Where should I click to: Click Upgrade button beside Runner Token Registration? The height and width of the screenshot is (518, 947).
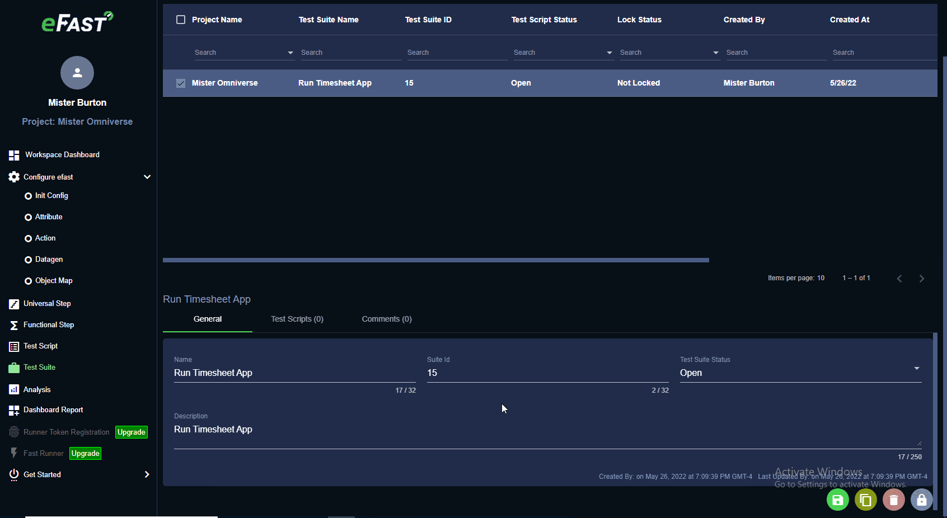(131, 432)
